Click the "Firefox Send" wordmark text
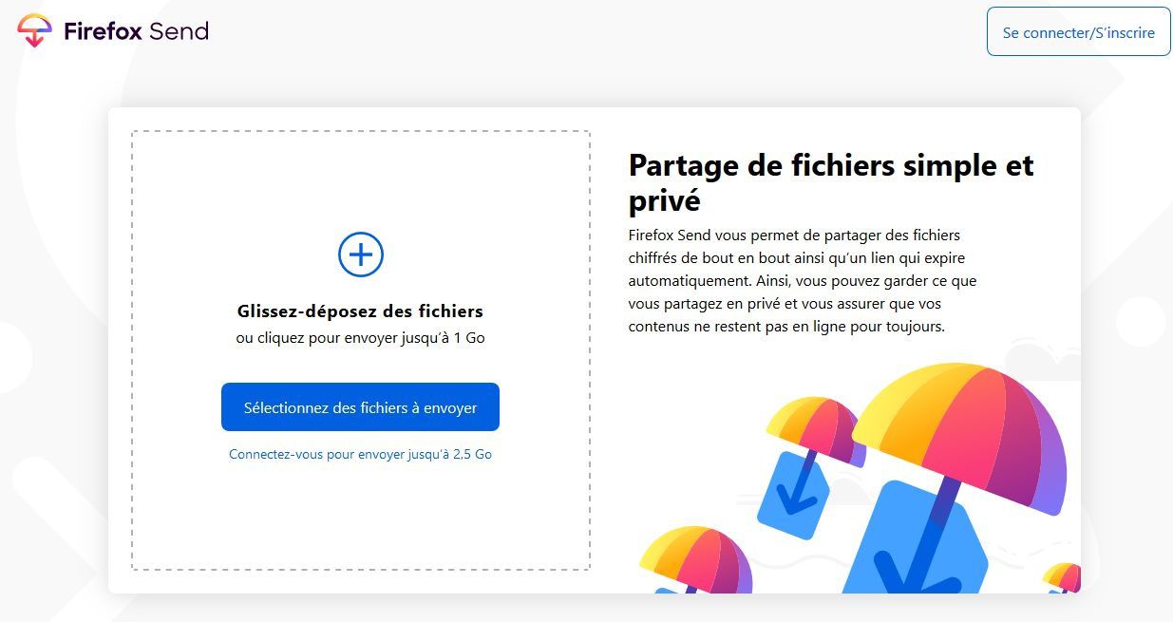 [136, 31]
